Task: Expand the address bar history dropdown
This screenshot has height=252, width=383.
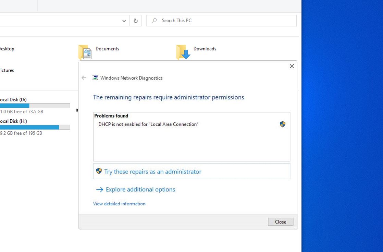Action: tap(124, 21)
